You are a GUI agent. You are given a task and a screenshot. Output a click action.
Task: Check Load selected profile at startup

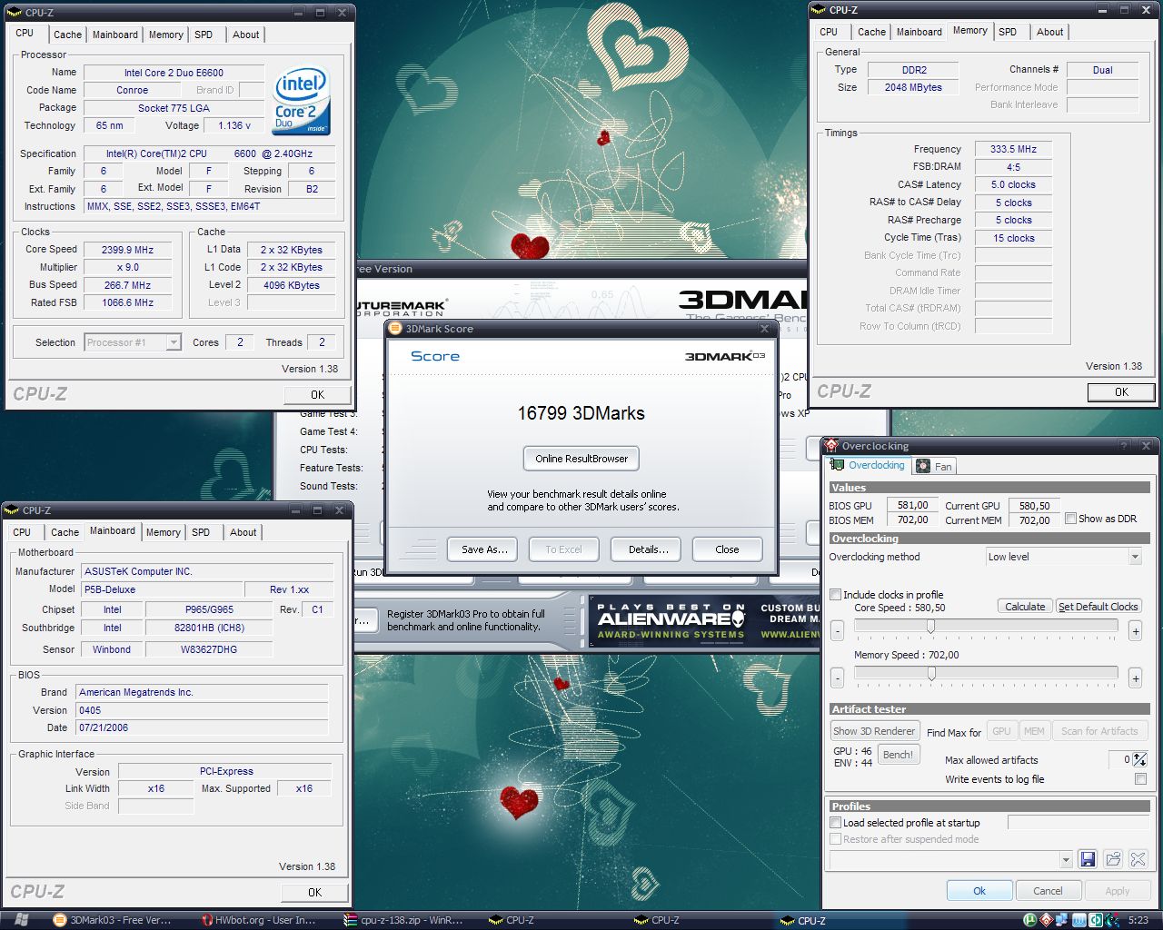tap(836, 823)
